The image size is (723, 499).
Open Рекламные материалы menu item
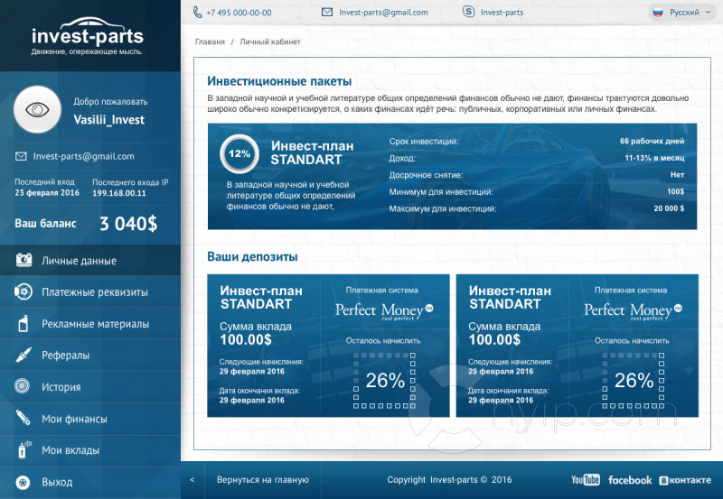coord(90,324)
